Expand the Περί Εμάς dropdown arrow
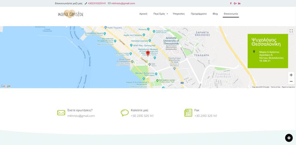Image resolution: width=296 pixels, height=145 pixels. click(x=167, y=14)
